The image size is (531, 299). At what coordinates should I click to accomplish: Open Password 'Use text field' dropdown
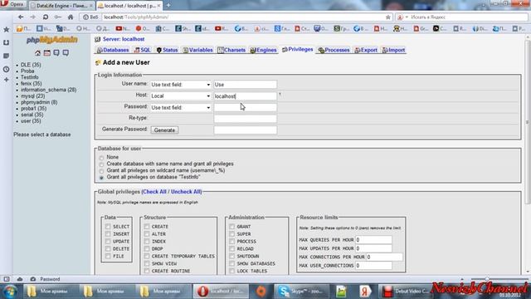pyautogui.click(x=181, y=107)
